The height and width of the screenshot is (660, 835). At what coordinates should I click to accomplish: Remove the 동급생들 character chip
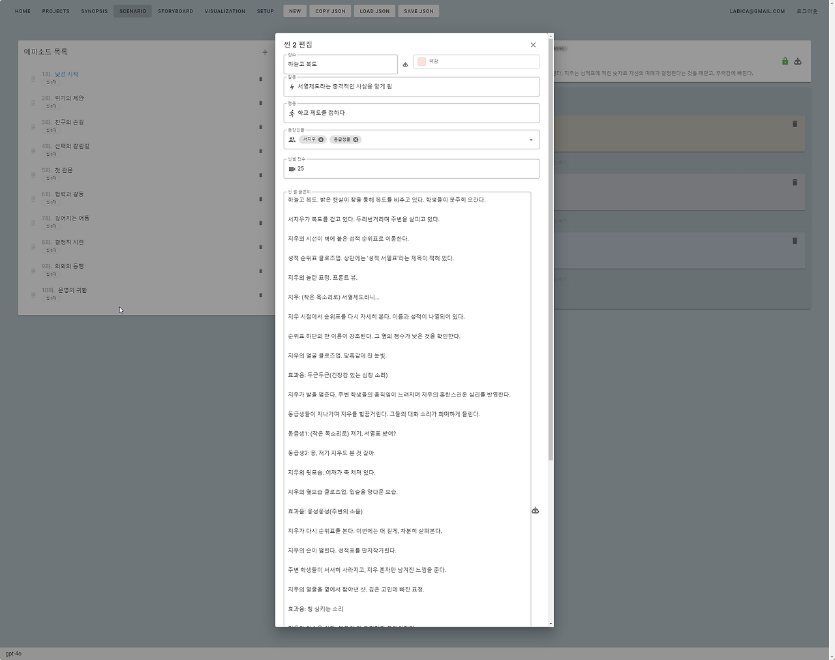[x=356, y=140]
